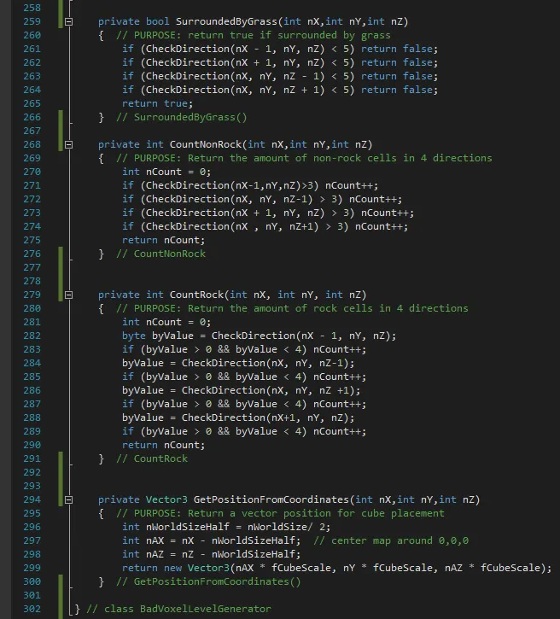This screenshot has width=560, height=619.
Task: Click 'nCount++;' on line 272
Action: [x=376, y=199]
